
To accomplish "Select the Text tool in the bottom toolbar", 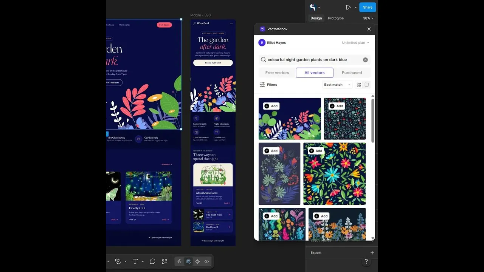I will 135,261.
